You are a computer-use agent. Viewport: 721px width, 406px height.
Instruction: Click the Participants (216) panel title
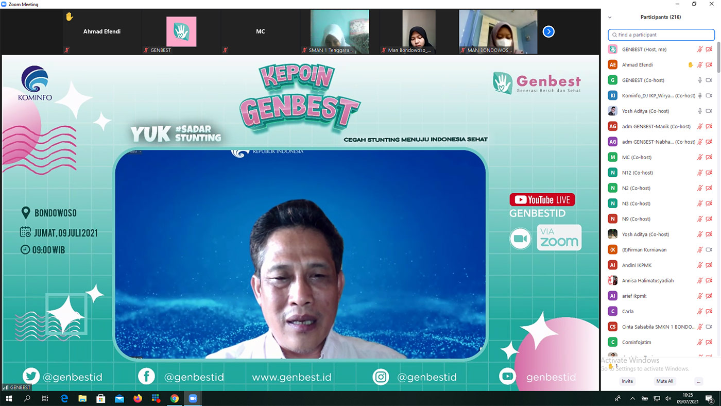click(x=661, y=17)
